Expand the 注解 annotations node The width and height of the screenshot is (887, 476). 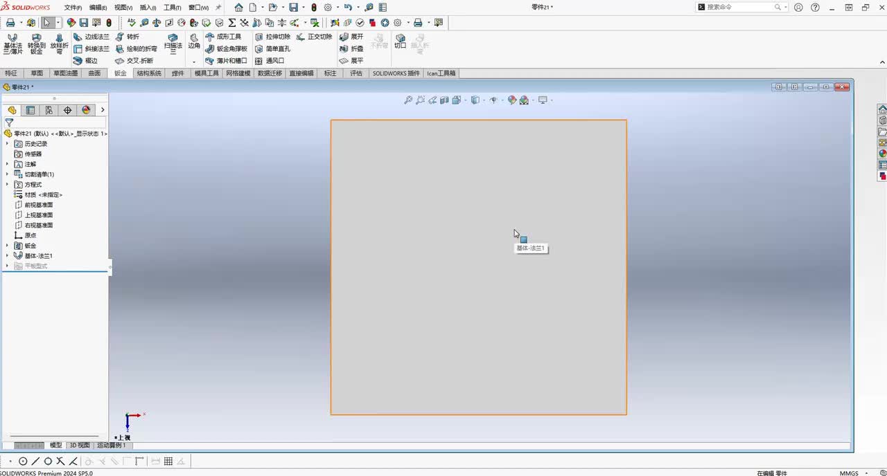(x=8, y=164)
